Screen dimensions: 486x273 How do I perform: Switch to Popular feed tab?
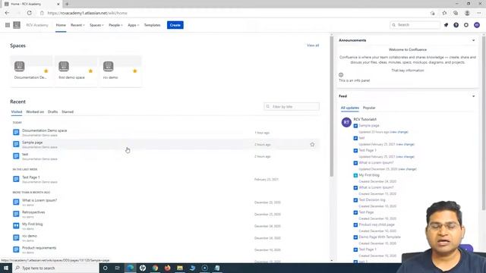tap(369, 108)
